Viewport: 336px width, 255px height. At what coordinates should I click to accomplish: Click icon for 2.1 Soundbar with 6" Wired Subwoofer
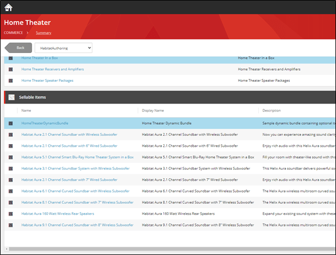point(11,146)
